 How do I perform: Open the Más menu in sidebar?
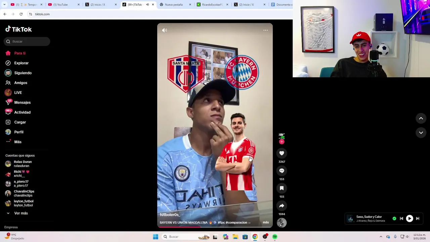pyautogui.click(x=14, y=142)
